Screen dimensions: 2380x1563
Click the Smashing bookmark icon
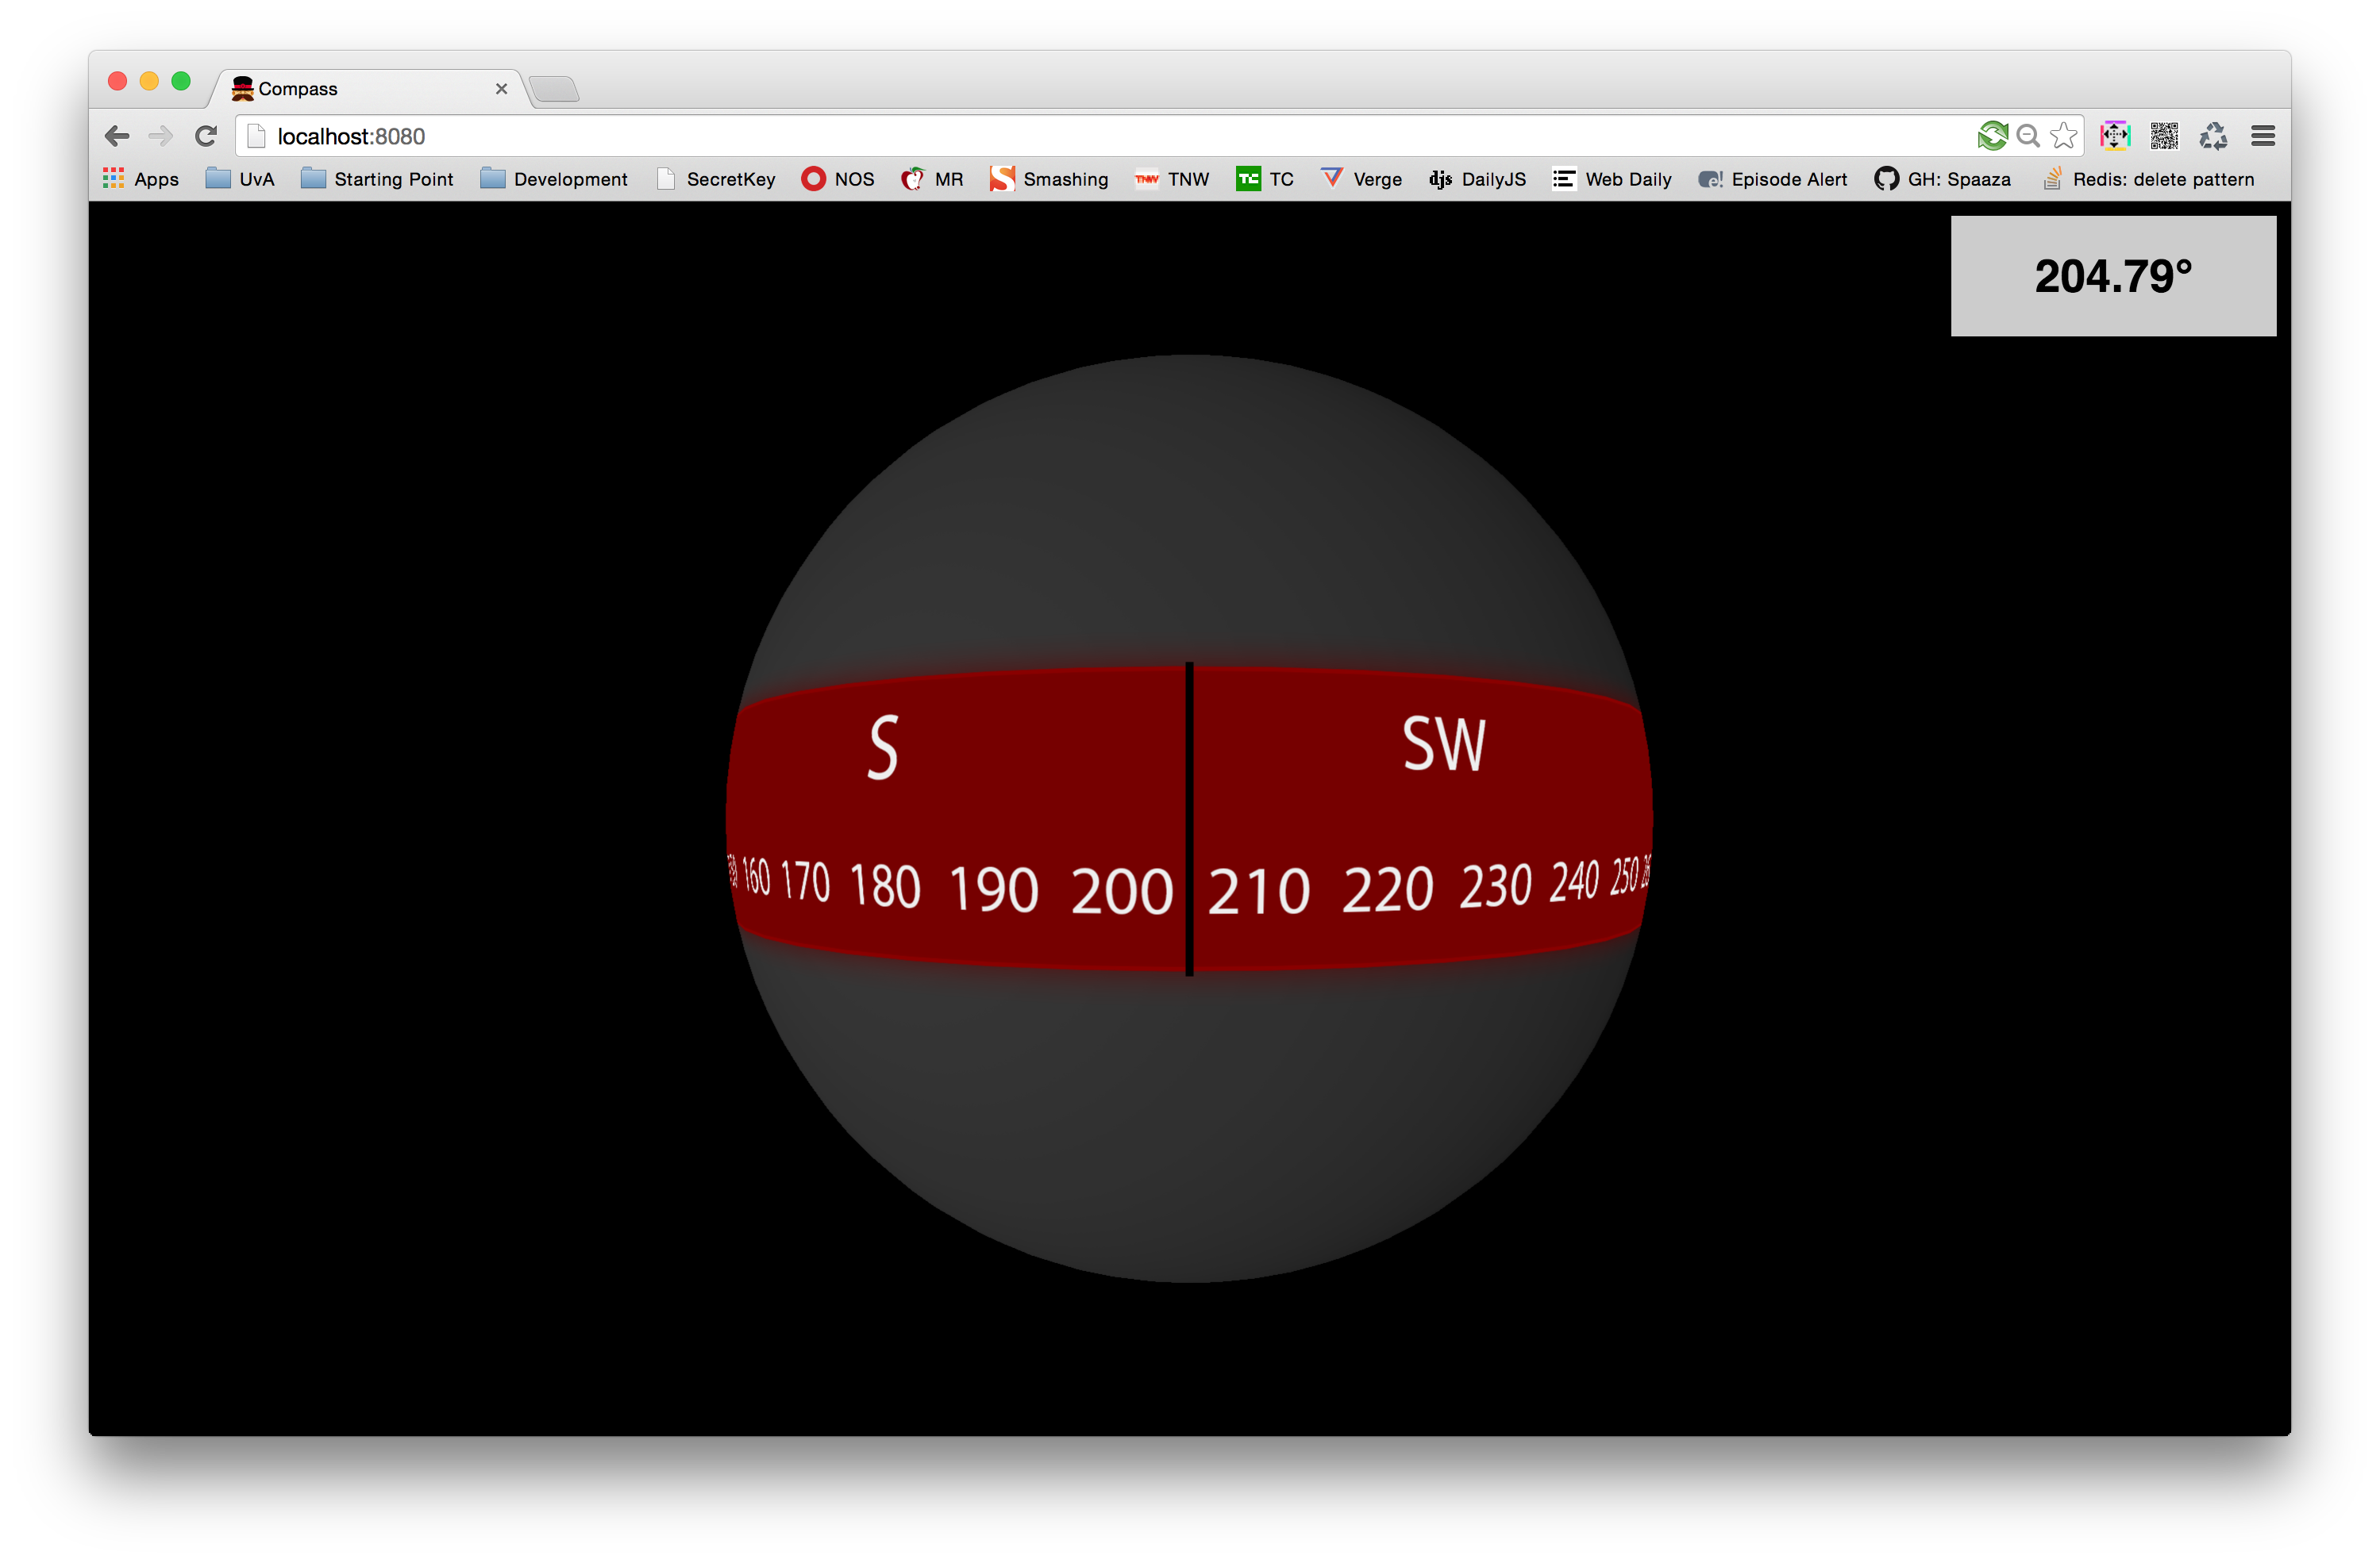point(1007,178)
